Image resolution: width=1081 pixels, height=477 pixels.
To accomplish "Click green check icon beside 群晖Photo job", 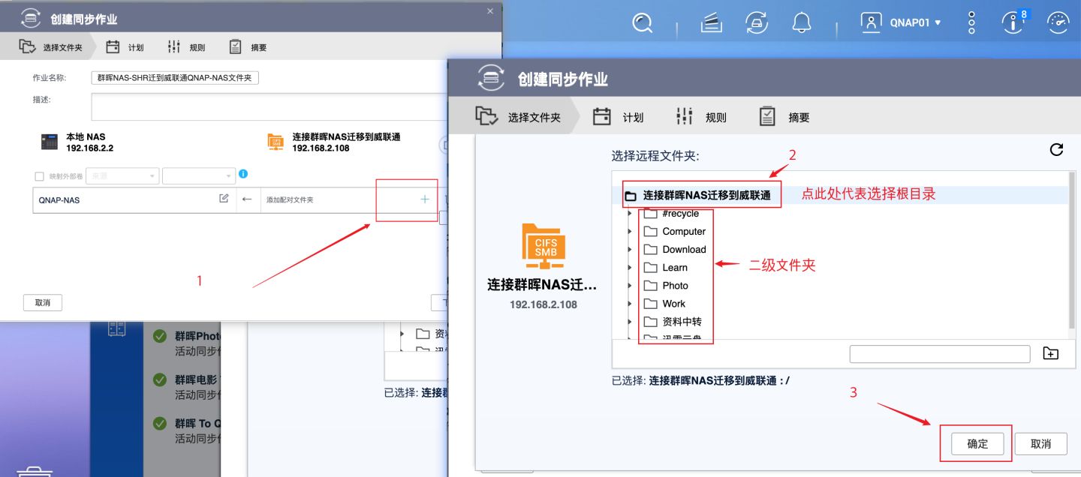I will coord(160,337).
